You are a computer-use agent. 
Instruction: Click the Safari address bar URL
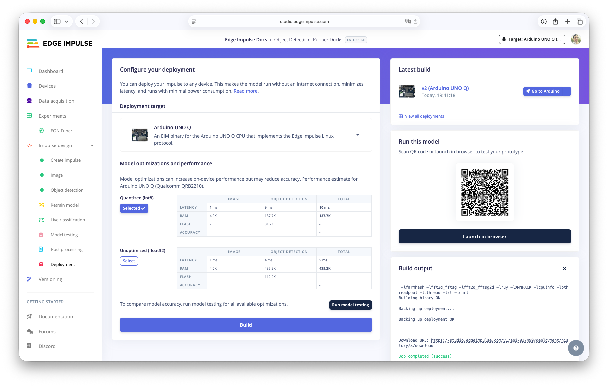304,21
